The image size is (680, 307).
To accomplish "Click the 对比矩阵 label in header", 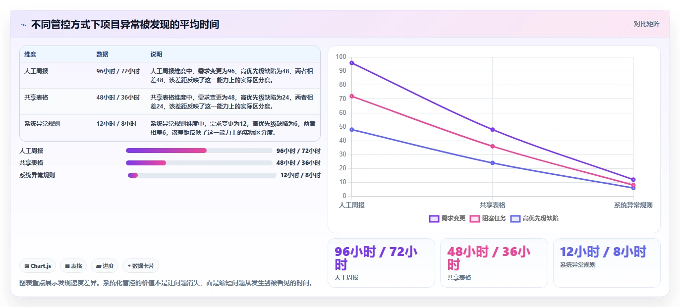I will [x=646, y=24].
